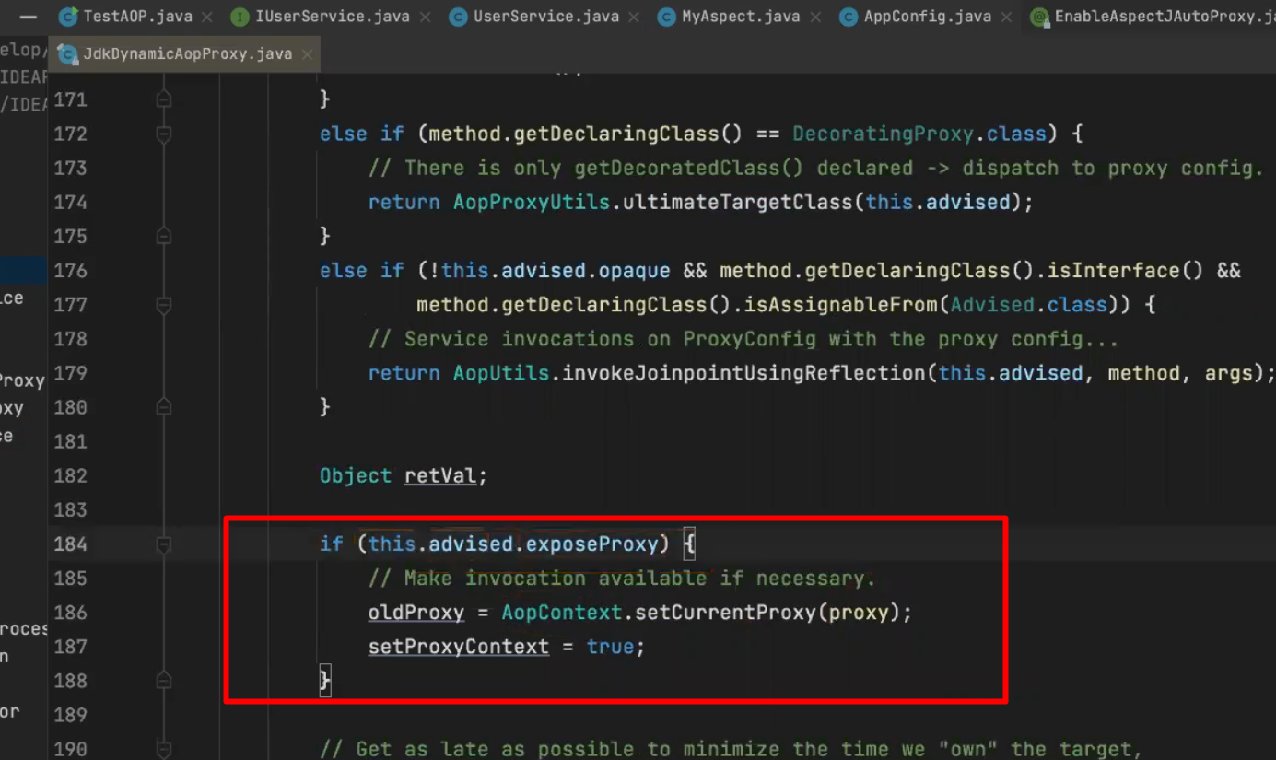Close the IUserService.java tab
The image size is (1276, 760).
(x=425, y=17)
